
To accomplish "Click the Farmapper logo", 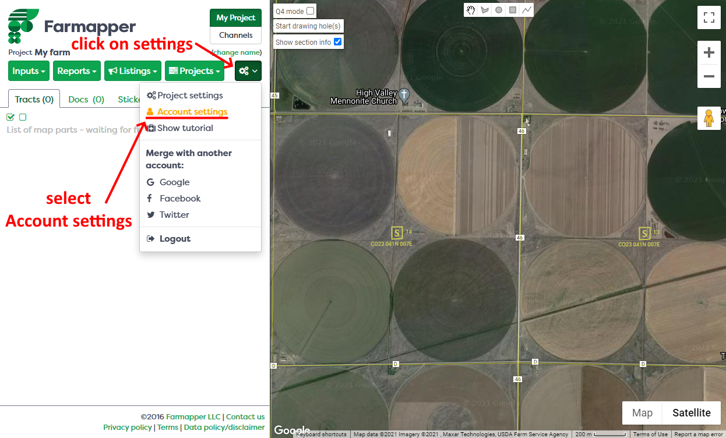I will (72, 26).
